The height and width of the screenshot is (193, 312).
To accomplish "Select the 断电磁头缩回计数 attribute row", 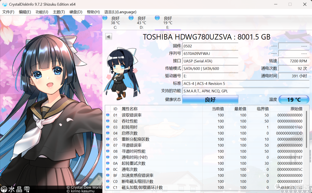I will (x=205, y=181).
